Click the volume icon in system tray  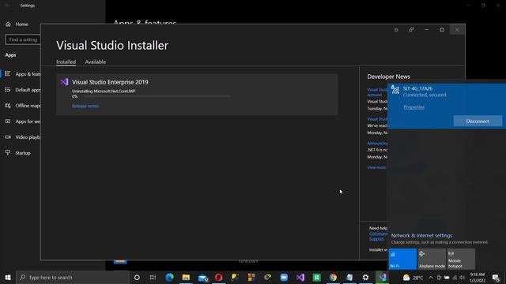(462, 278)
